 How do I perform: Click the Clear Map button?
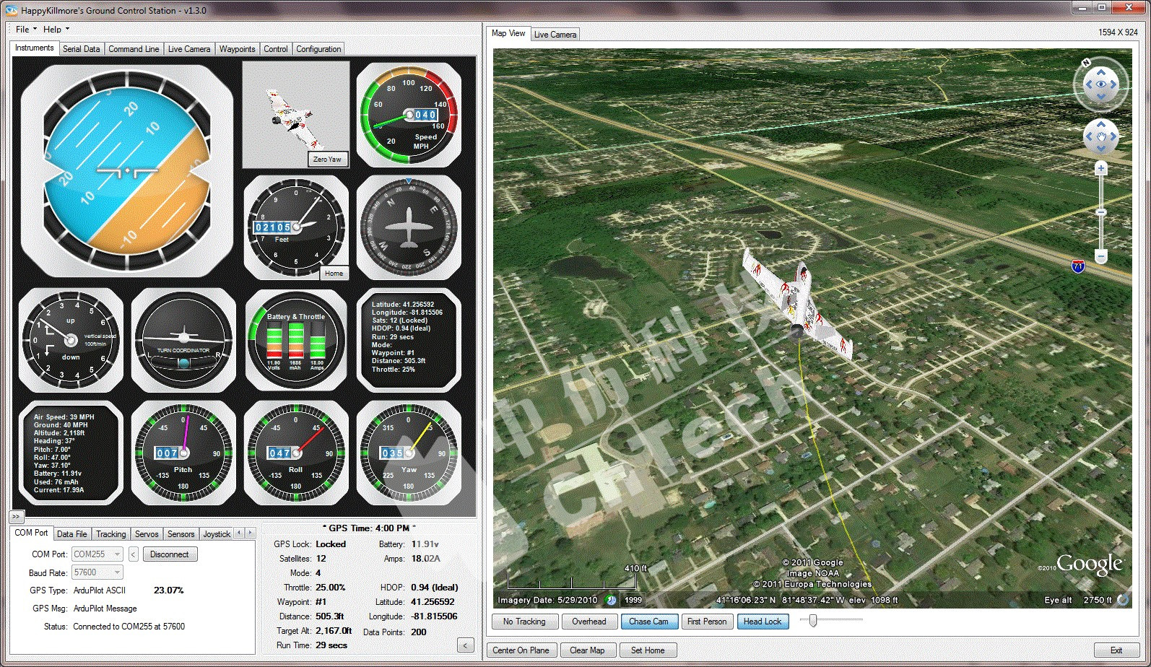(587, 650)
